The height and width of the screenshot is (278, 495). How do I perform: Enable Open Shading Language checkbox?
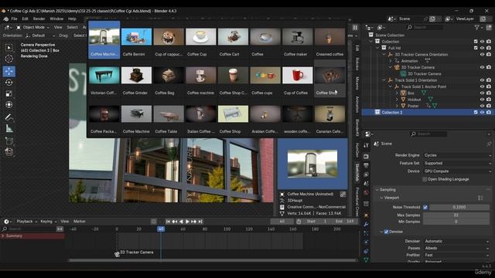(425, 179)
